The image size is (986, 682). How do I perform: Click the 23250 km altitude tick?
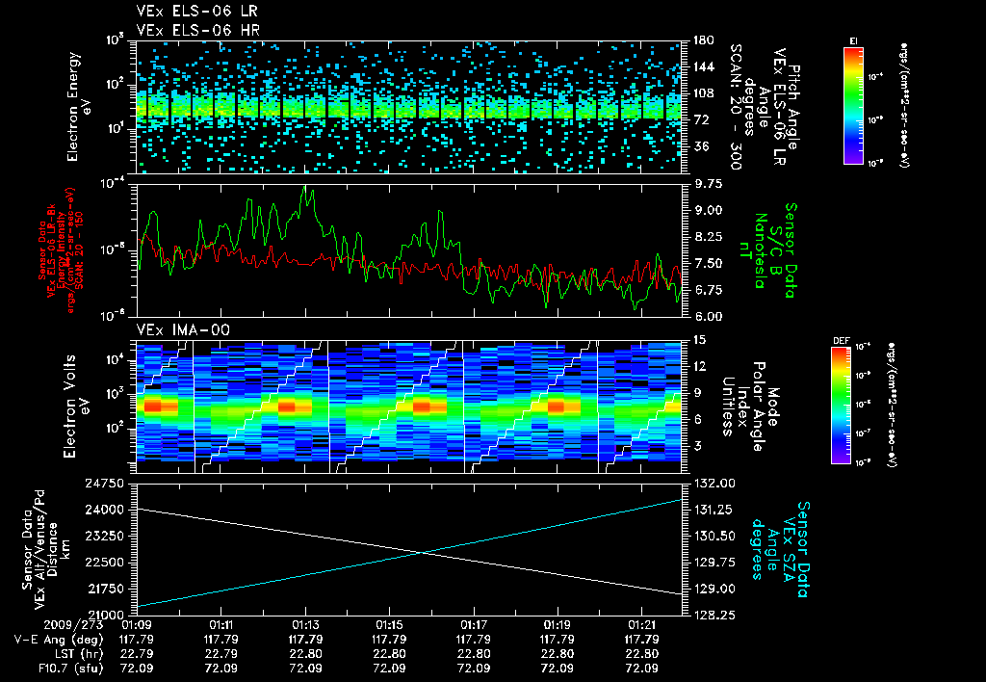tap(105, 536)
